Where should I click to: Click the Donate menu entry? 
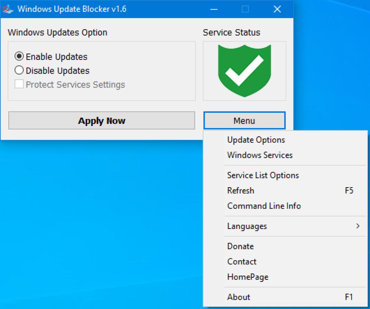[x=240, y=246]
